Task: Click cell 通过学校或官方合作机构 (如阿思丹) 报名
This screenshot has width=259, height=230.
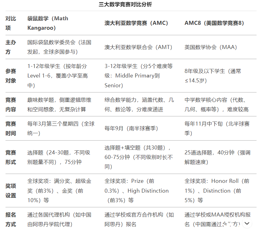Action: (x=139, y=219)
